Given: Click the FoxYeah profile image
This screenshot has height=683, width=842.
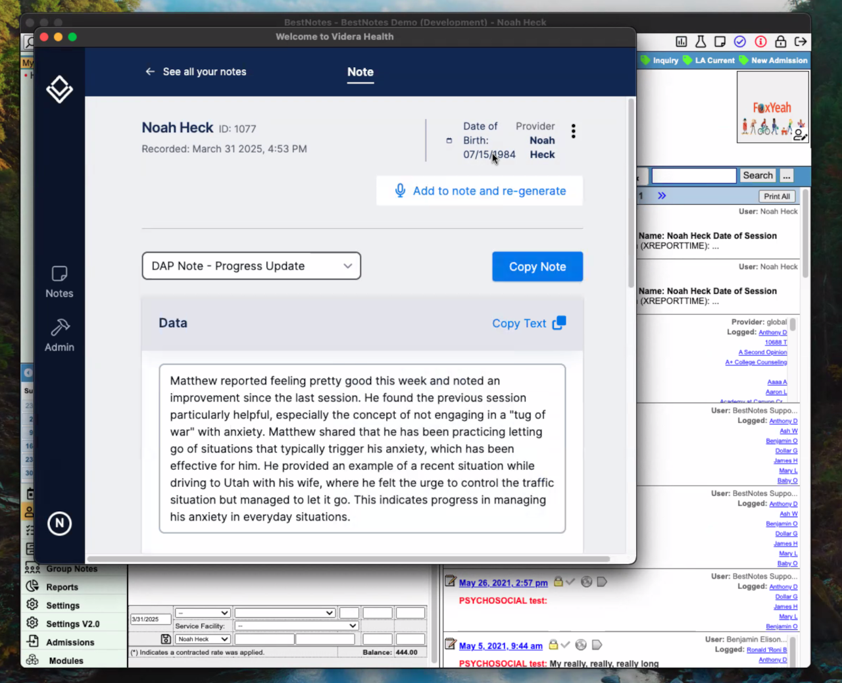Looking at the screenshot, I should point(772,107).
